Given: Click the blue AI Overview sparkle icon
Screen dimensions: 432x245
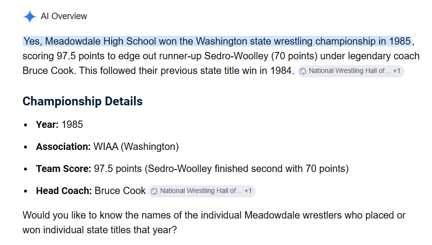Looking at the screenshot, I should click(x=29, y=17).
